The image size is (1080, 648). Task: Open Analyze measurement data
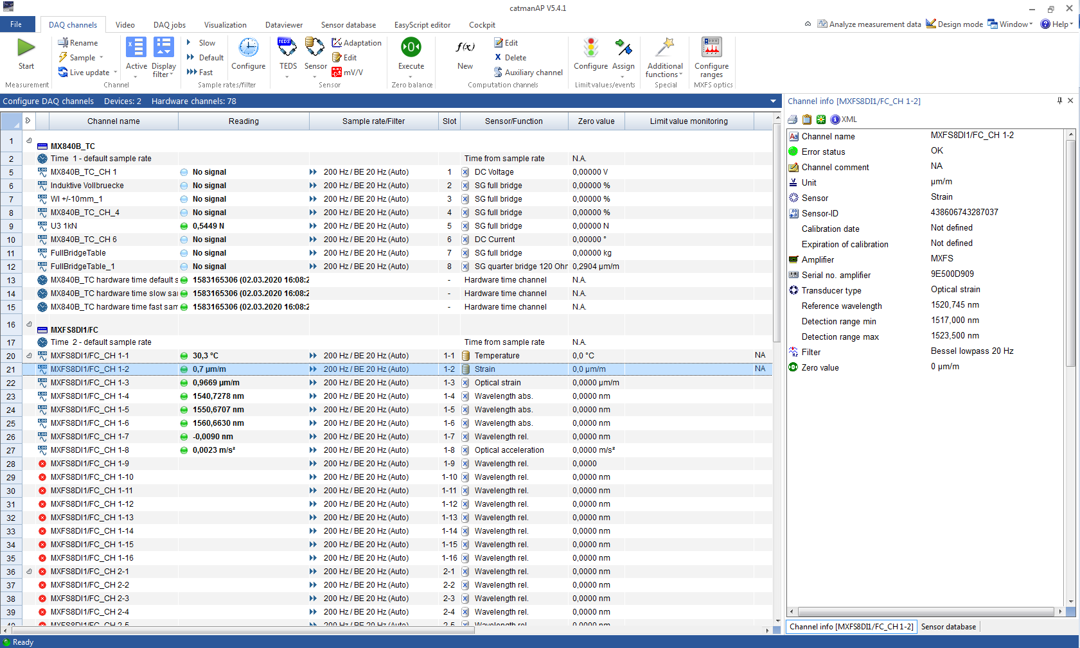tap(869, 24)
